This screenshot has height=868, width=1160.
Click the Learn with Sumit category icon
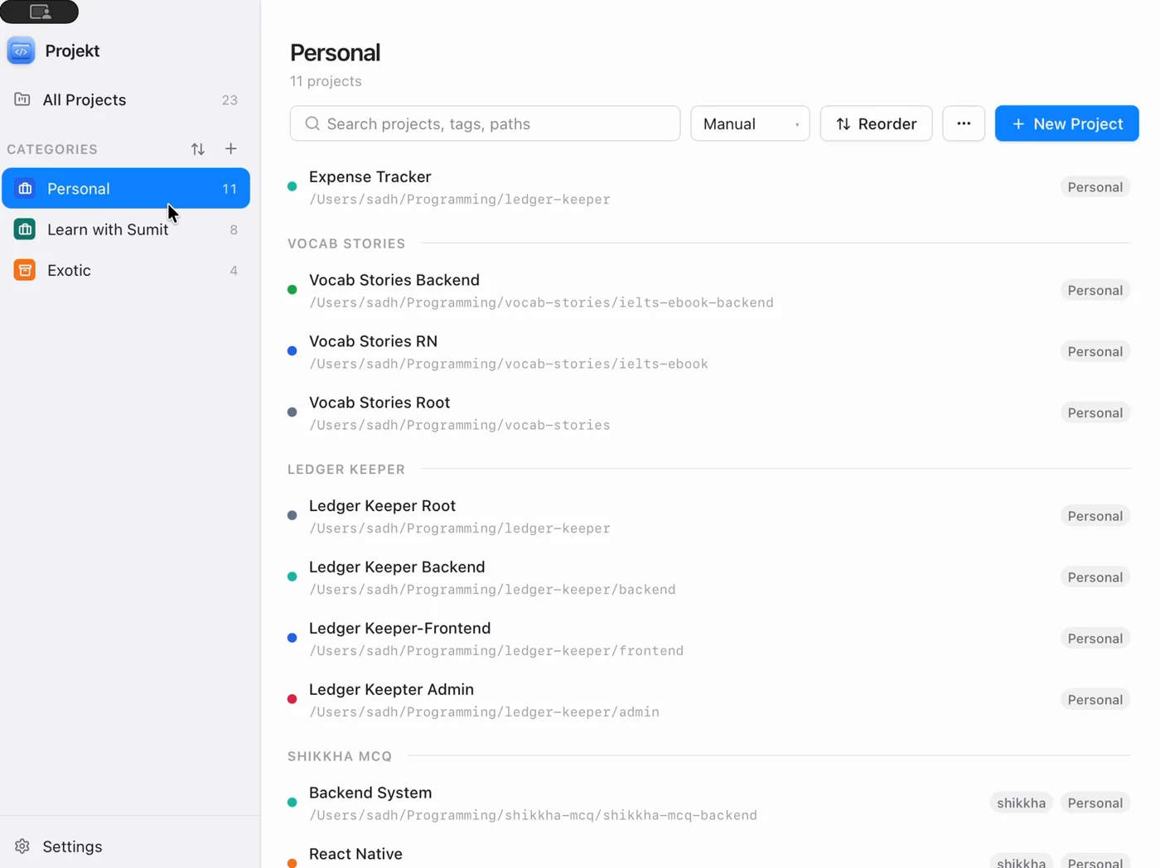pos(25,229)
